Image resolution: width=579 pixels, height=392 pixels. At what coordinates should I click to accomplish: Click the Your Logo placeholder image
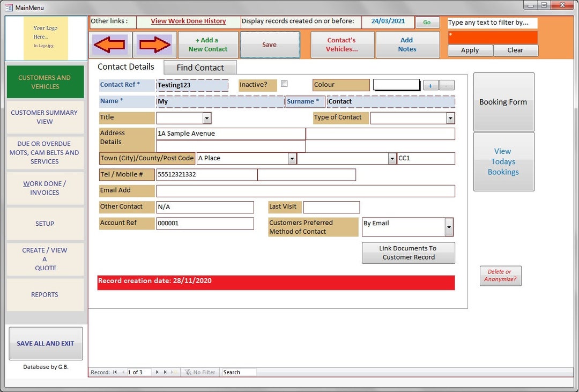[x=45, y=38]
